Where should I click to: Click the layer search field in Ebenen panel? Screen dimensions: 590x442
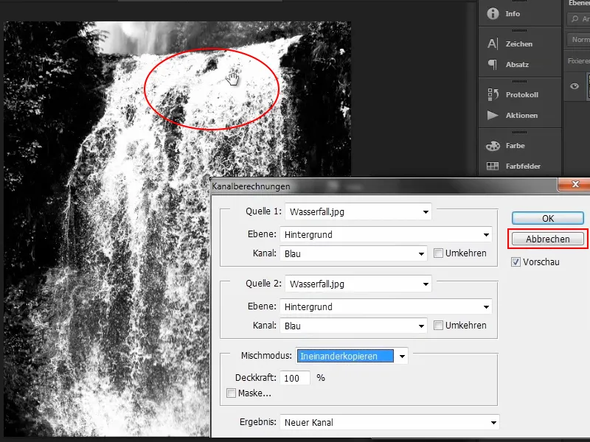(579, 18)
